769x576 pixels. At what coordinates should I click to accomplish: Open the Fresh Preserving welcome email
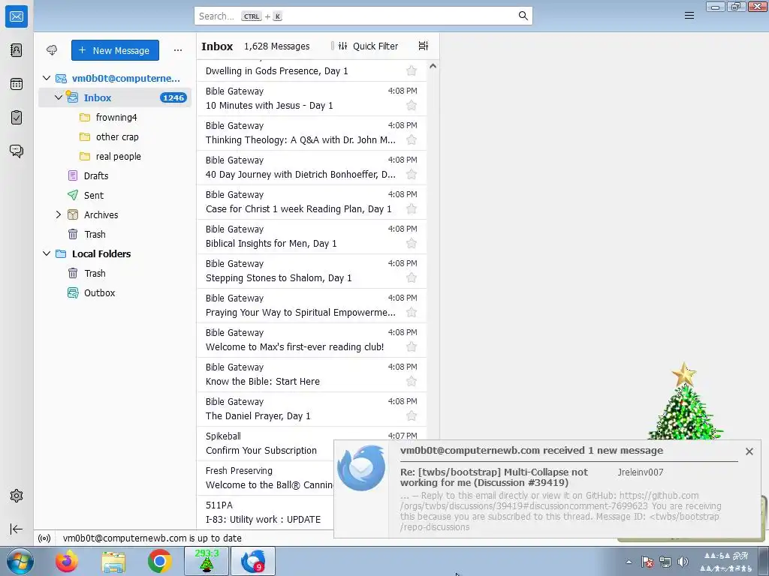[x=265, y=478]
